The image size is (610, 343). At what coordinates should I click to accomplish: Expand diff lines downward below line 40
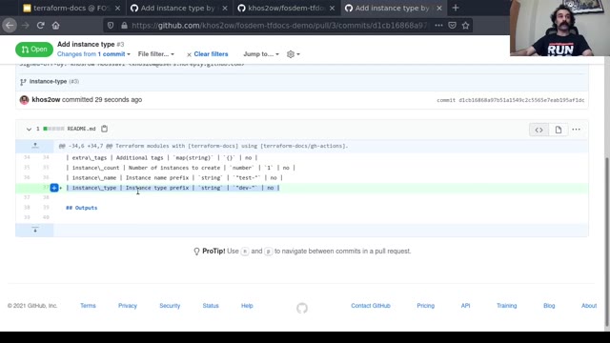(x=35, y=230)
